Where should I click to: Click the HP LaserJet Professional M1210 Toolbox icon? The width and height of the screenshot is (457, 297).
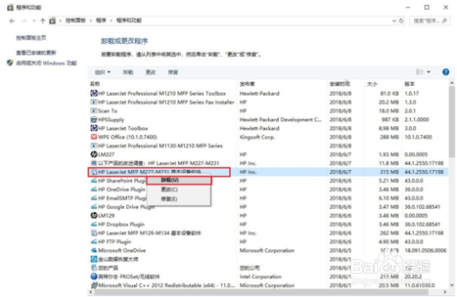click(x=94, y=93)
